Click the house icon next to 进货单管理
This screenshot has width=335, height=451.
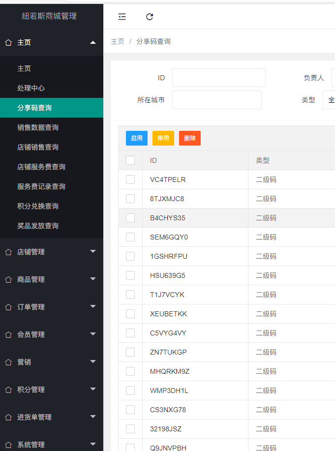(8, 417)
